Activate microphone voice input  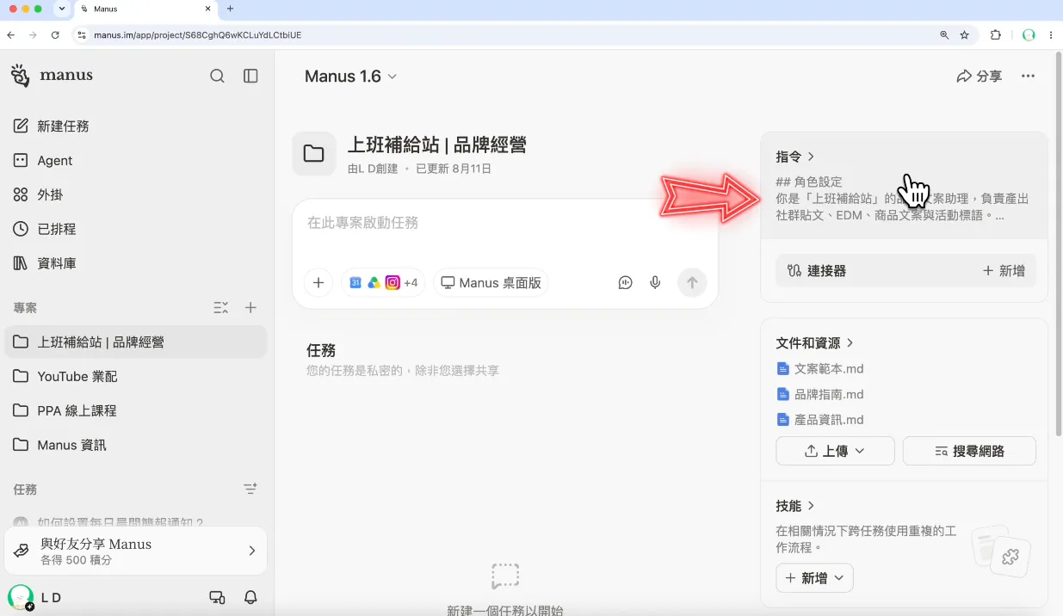coord(655,282)
